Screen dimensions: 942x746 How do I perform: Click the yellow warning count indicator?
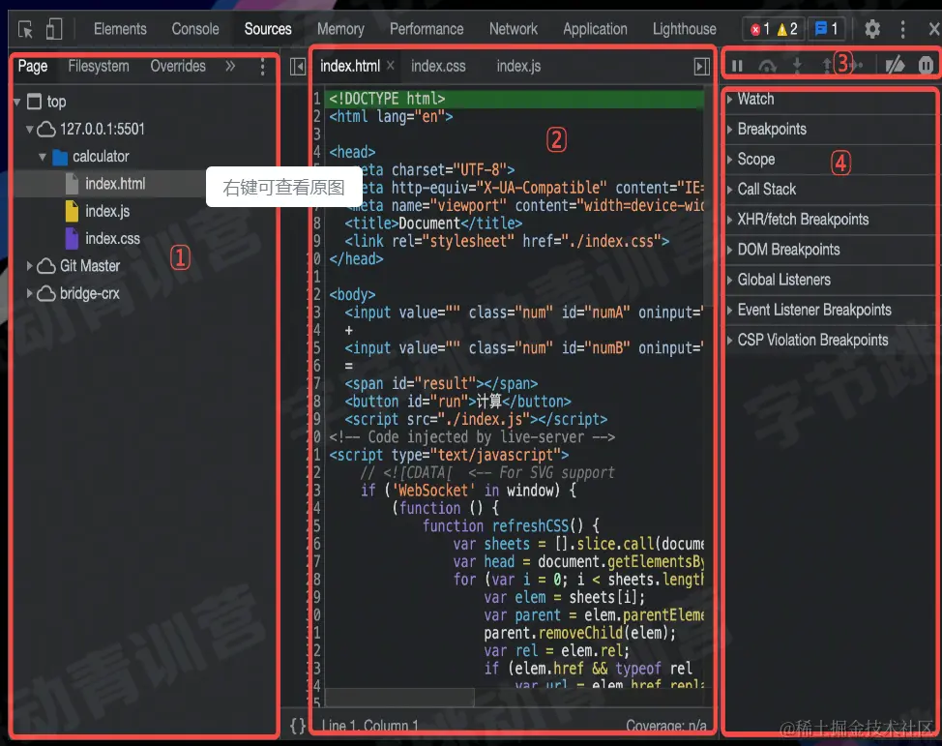787,29
